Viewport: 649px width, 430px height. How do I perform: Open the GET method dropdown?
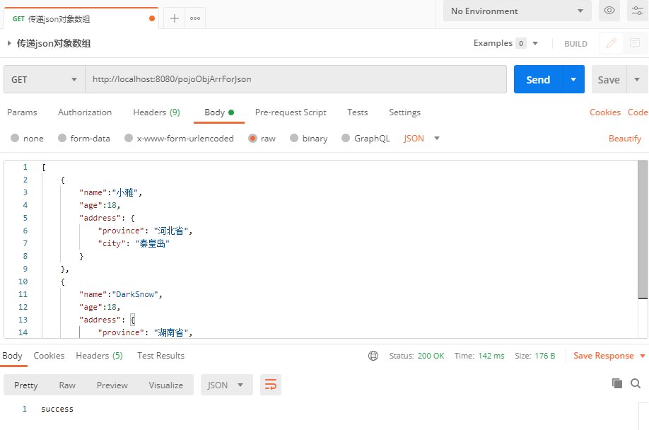45,79
